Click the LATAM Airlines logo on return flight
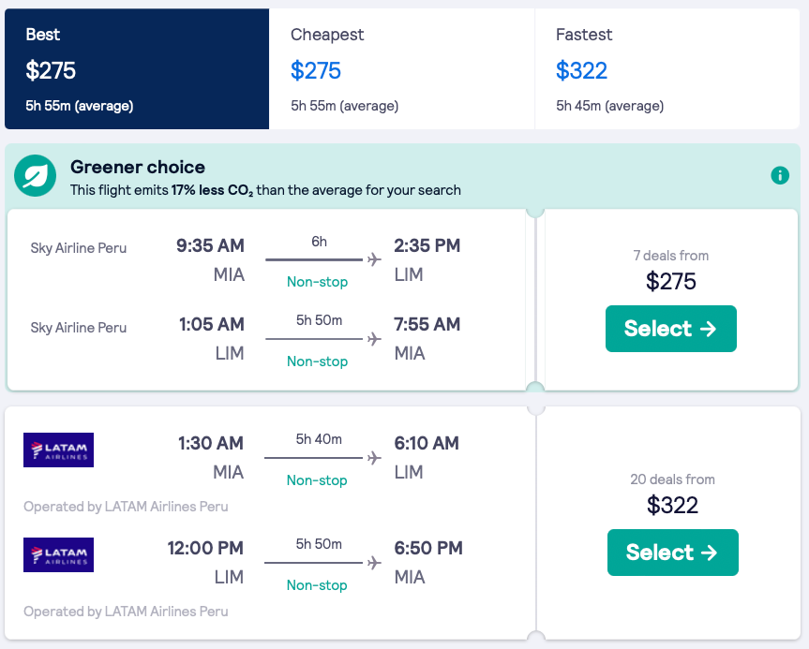809x649 pixels. pos(58,554)
